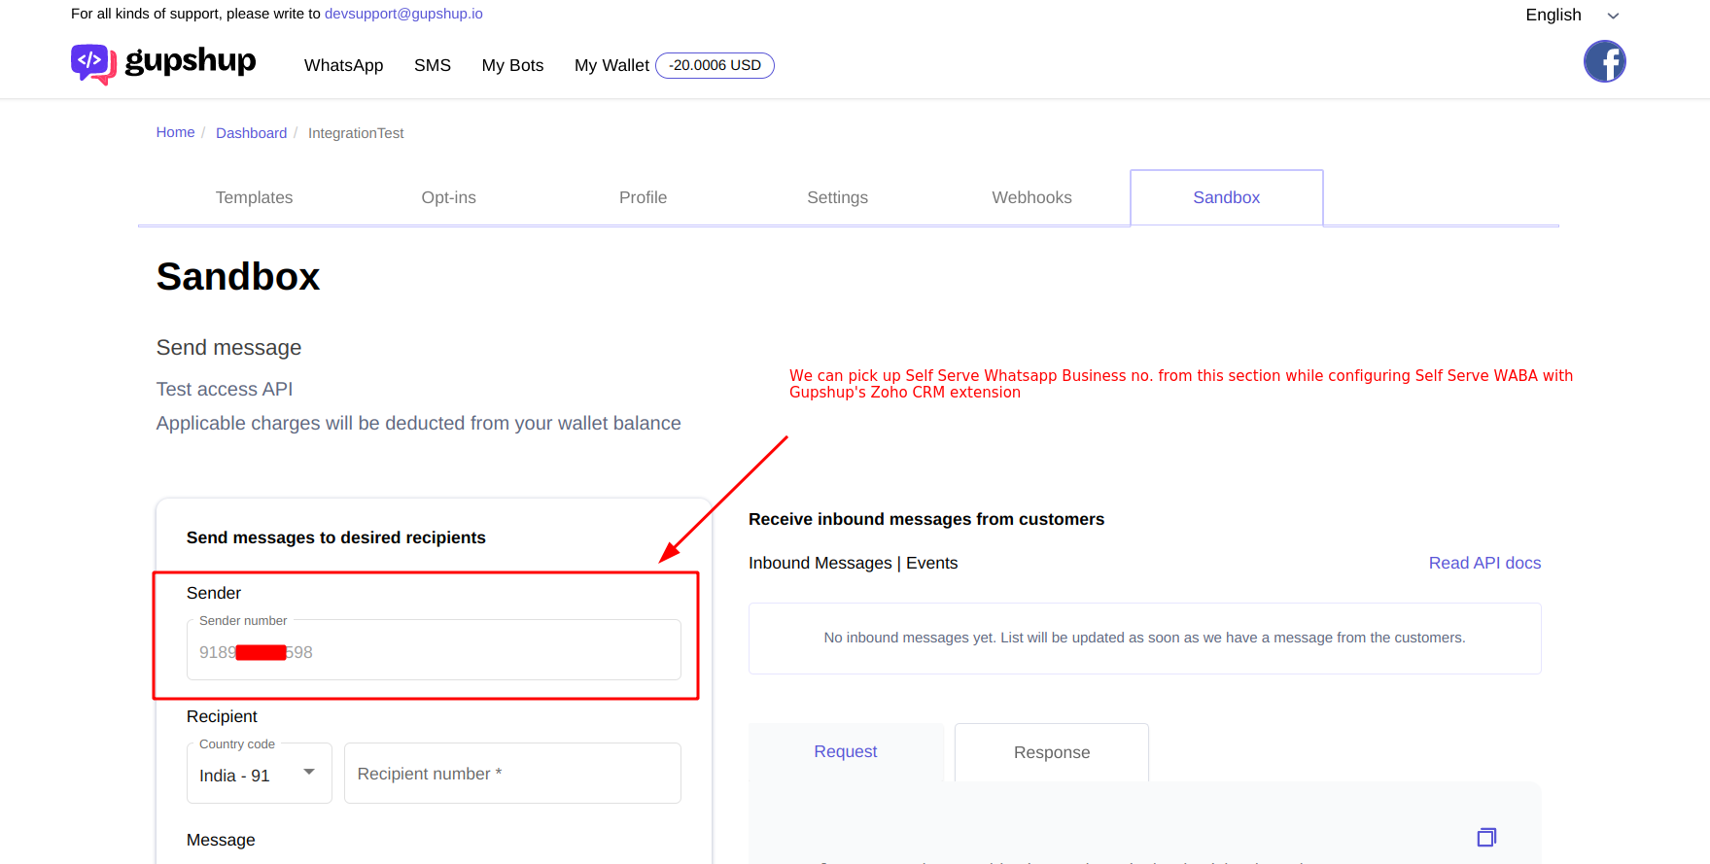Viewport: 1710px width, 864px height.
Task: Focus the Recipient number field
Action: pos(512,774)
